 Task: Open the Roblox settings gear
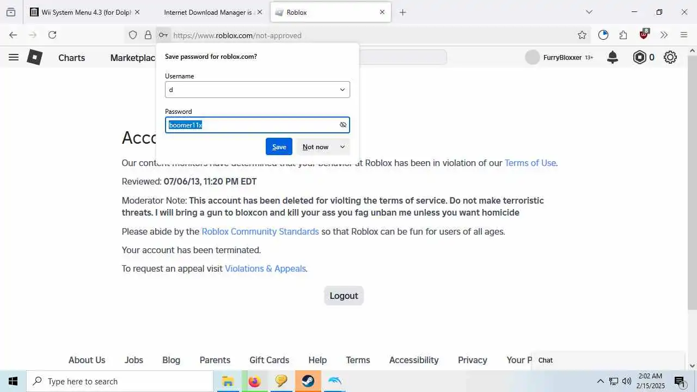coord(670,57)
